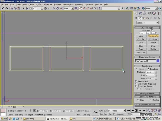This screenshot has height=121, width=162.
Task: Open the Utilities hammer panel tab
Action: click(x=158, y=13)
